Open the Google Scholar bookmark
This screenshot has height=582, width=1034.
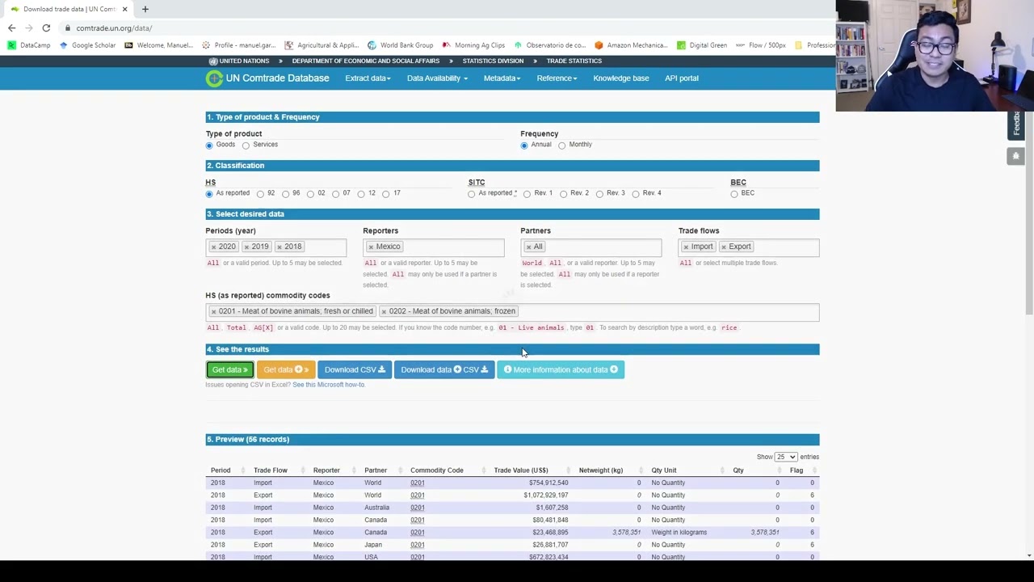pyautogui.click(x=87, y=45)
